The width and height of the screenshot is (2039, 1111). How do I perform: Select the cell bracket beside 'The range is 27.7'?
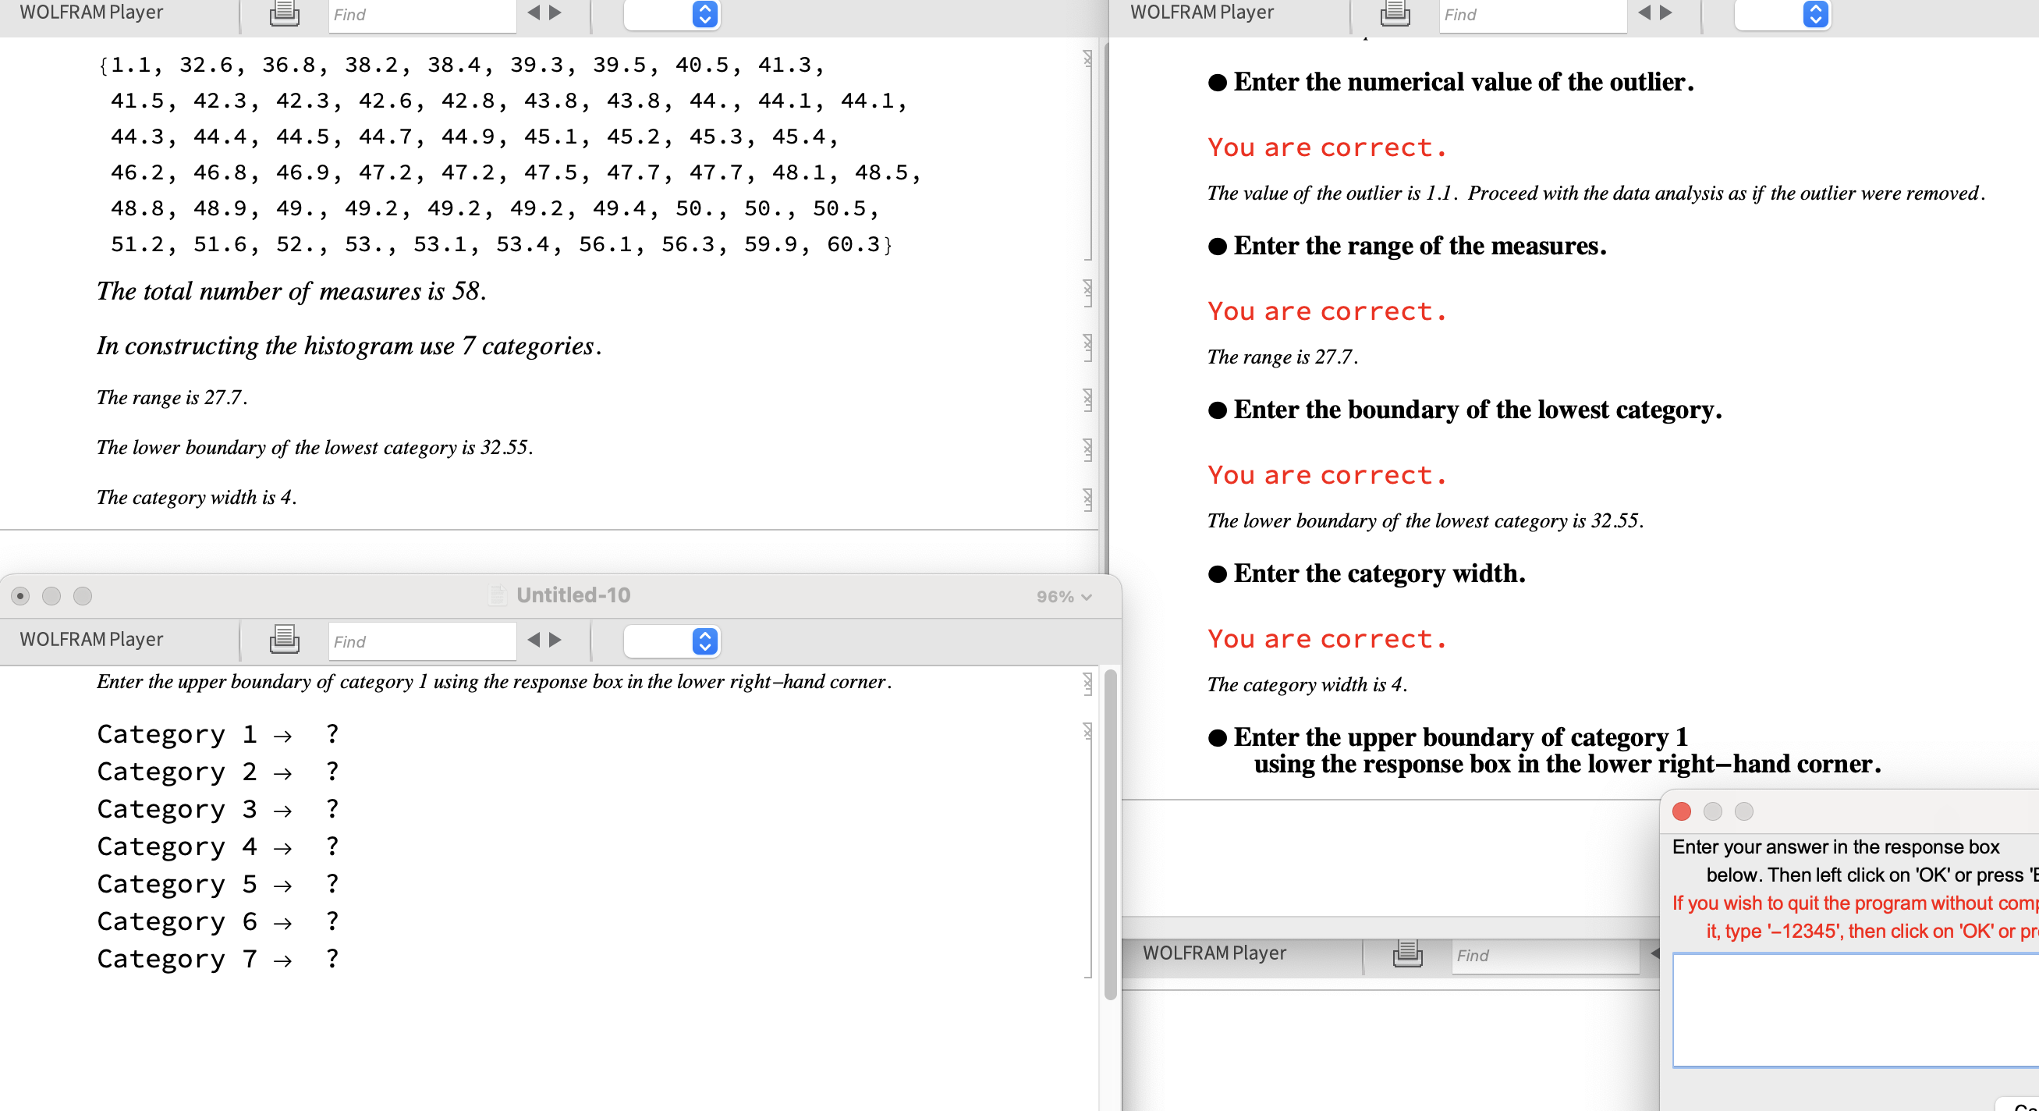(1088, 400)
